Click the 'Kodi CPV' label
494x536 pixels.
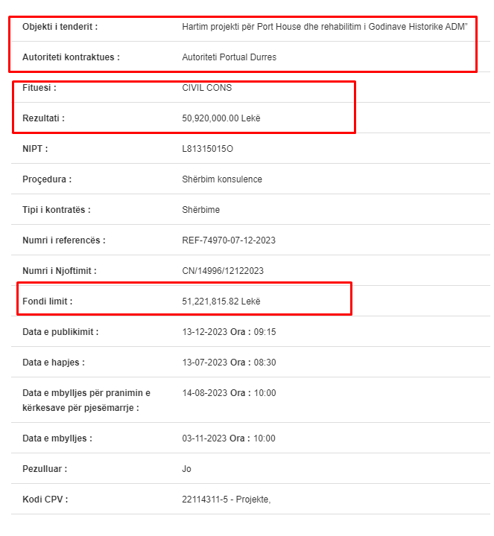45,500
